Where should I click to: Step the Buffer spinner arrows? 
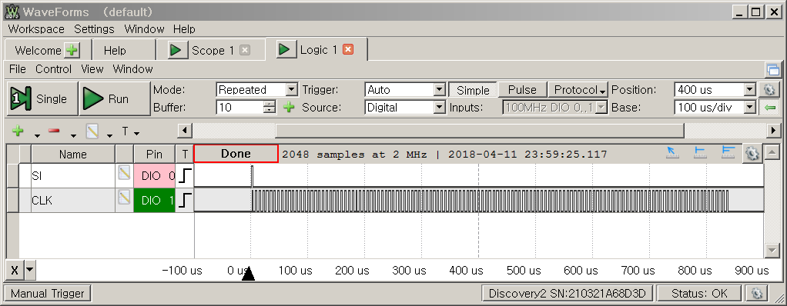pyautogui.click(x=270, y=107)
